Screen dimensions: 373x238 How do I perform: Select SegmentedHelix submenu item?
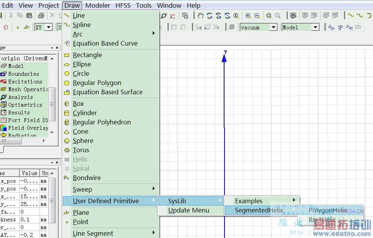point(261,210)
